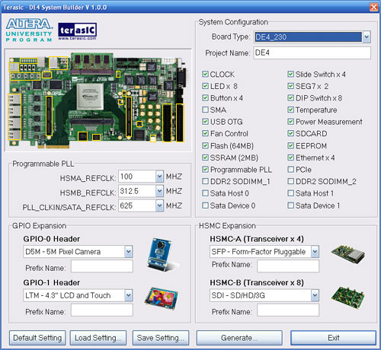This screenshot has height=350, width=381.
Task: Disable the Temperature option
Action: [x=290, y=110]
